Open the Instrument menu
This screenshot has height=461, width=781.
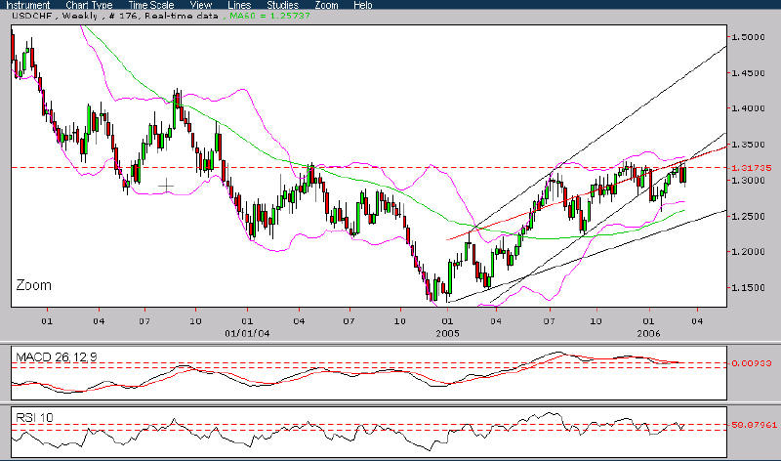(28, 5)
